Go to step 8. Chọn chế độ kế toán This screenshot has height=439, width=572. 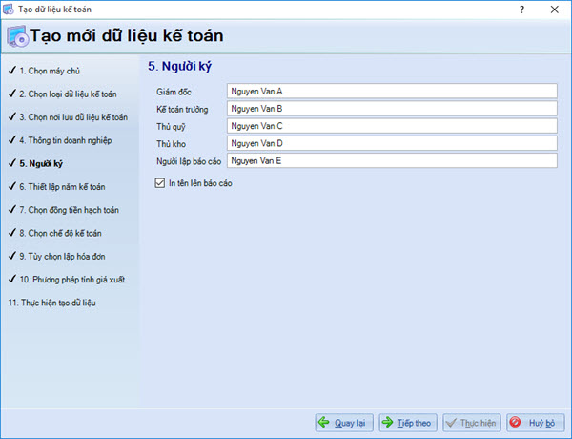(60, 232)
